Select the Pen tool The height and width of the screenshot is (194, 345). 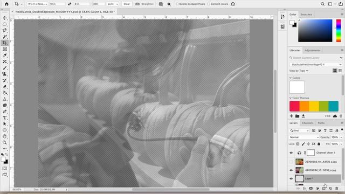tap(5, 112)
